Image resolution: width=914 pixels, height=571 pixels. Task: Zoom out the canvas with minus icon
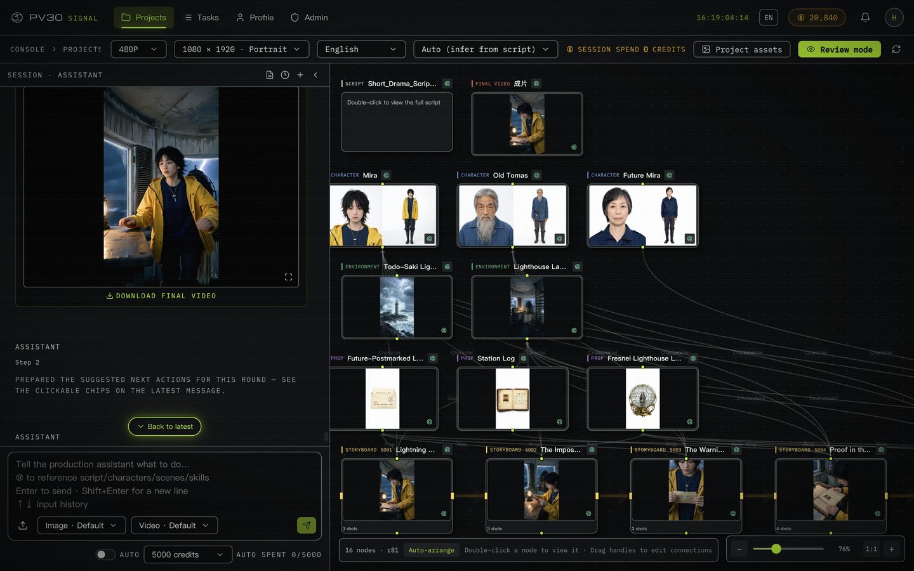pos(739,549)
